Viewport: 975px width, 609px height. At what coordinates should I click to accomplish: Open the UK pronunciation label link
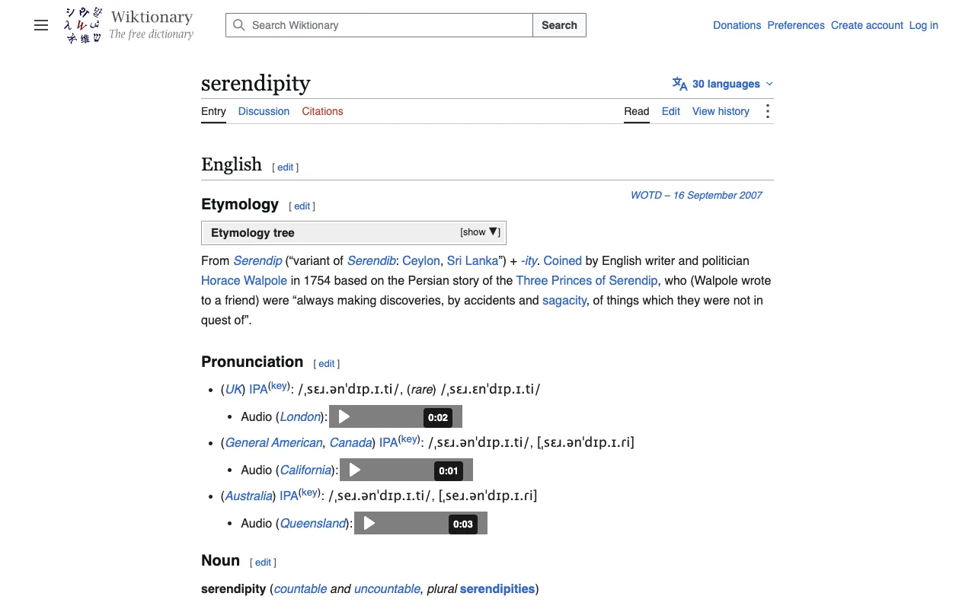(x=233, y=389)
